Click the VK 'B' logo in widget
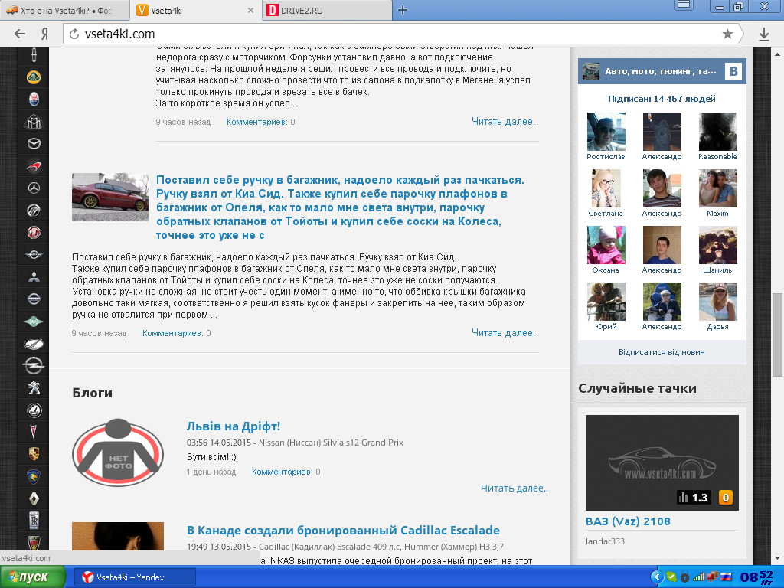784x588 pixels. click(733, 71)
